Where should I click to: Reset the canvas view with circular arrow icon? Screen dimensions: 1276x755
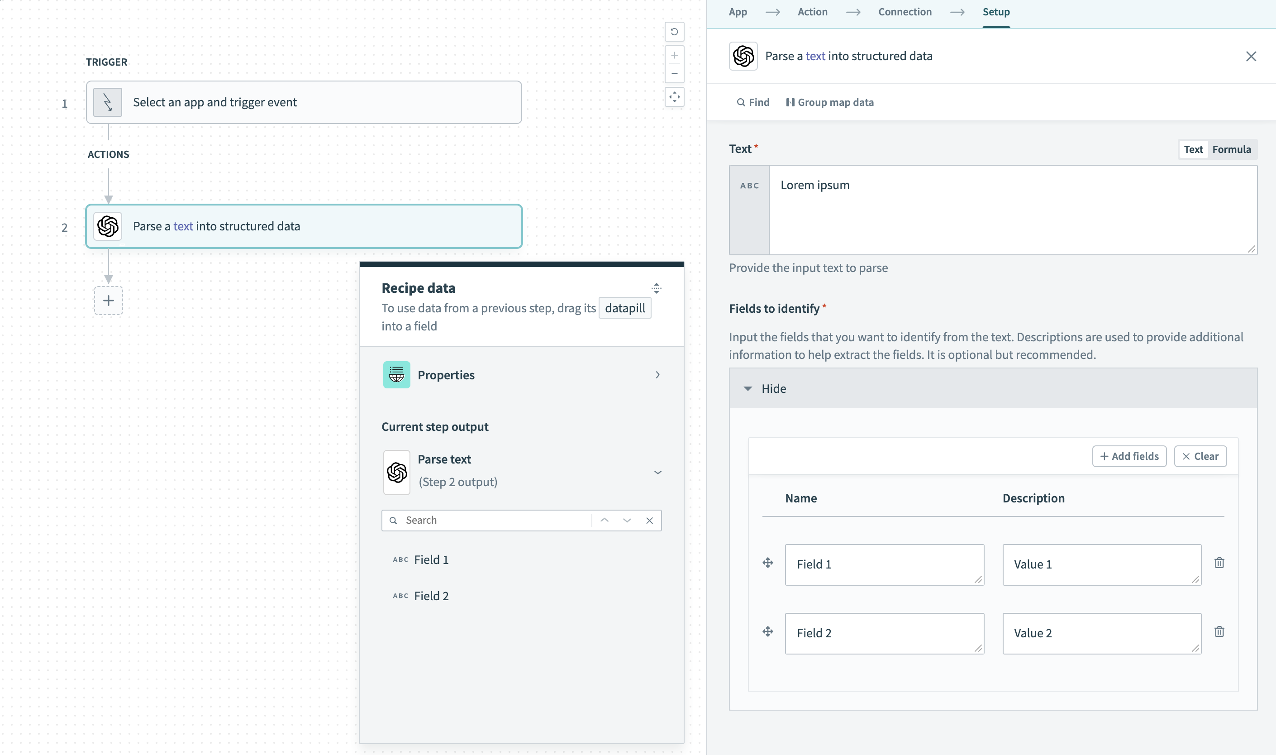[x=675, y=32]
